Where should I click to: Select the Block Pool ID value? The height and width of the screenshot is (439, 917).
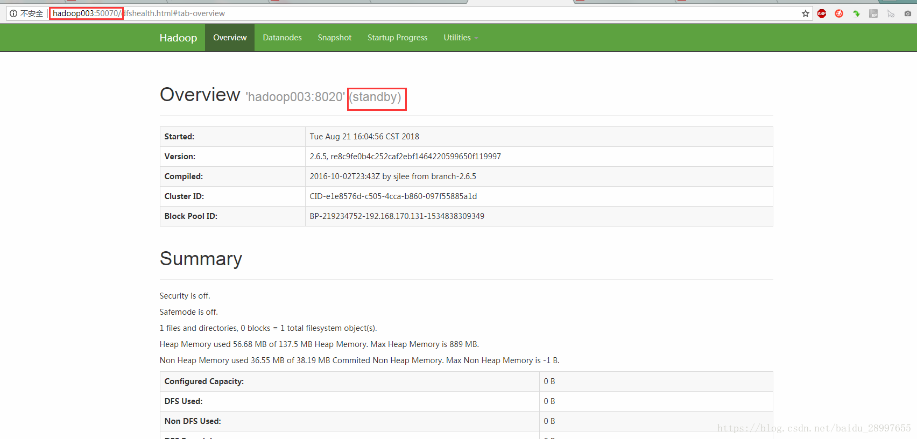397,216
